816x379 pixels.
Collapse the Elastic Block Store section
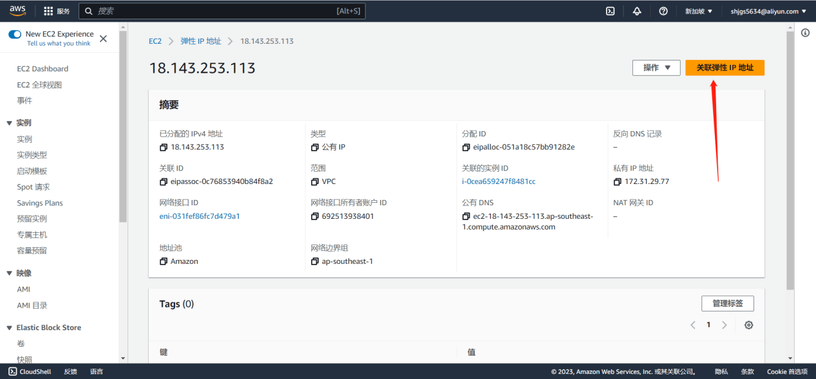(10, 328)
